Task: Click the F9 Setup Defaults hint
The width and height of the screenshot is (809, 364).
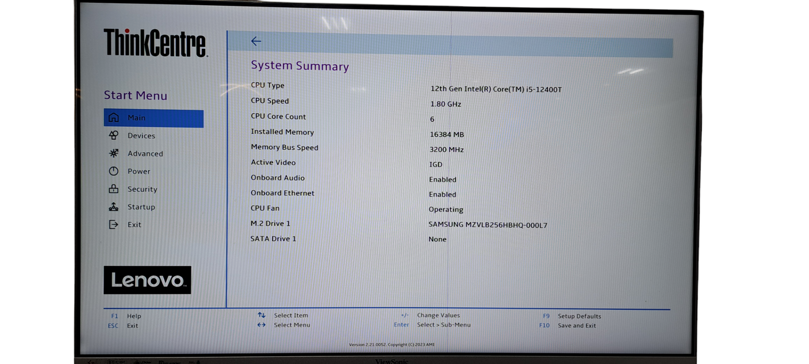Action: pyautogui.click(x=572, y=316)
